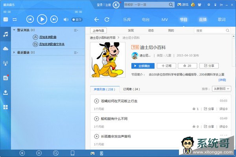The height and width of the screenshot is (157, 236).
Task: Click 添加本地歌曲 link
Action: pos(48,37)
